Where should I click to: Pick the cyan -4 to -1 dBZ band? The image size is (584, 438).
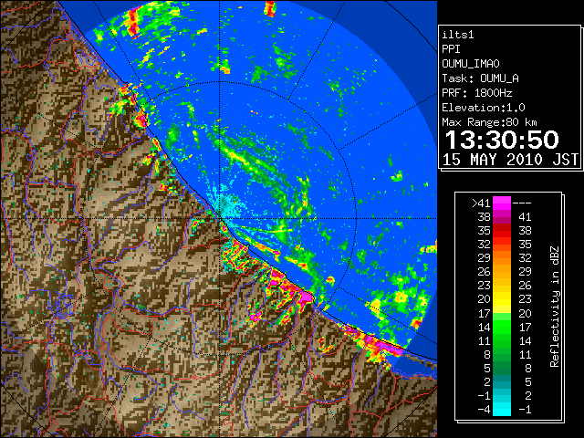(x=502, y=409)
